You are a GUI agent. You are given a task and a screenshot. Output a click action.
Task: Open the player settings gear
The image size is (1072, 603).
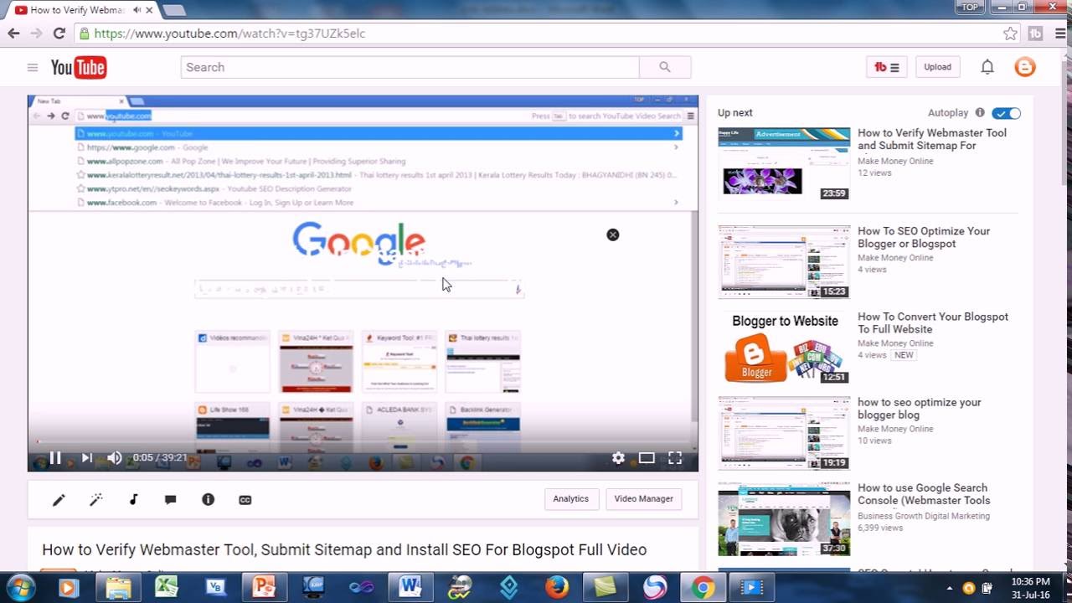pyautogui.click(x=618, y=457)
